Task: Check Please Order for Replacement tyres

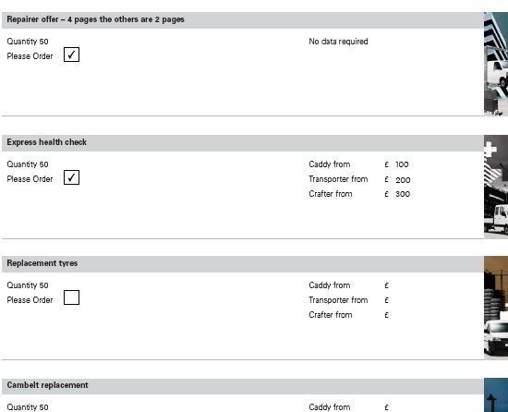Action: click(x=72, y=297)
